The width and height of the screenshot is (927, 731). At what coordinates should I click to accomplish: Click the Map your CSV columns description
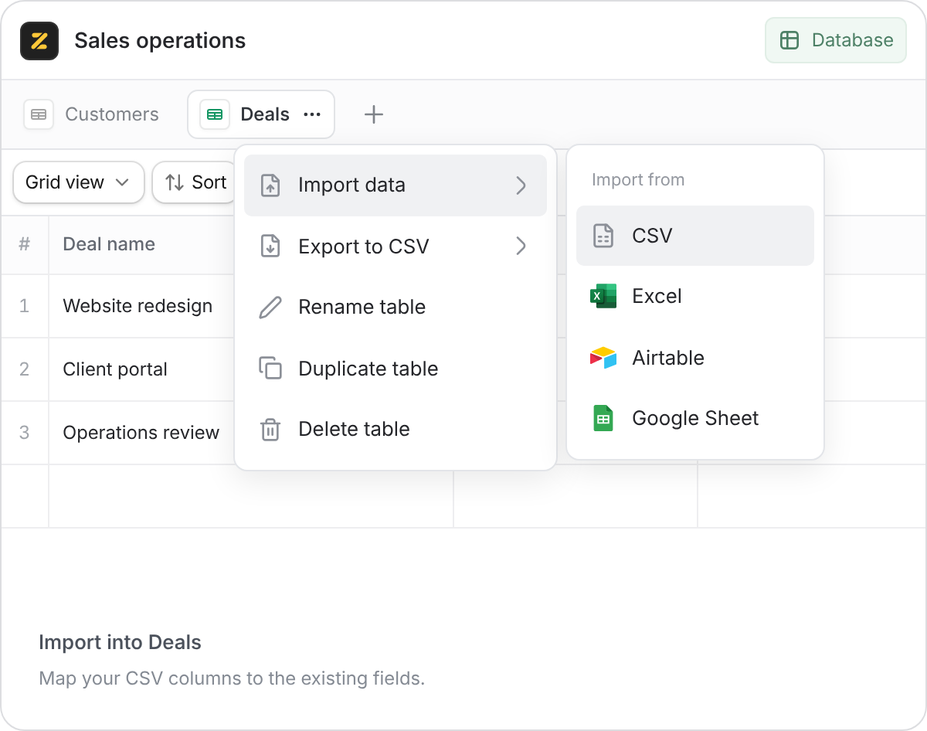[232, 679]
